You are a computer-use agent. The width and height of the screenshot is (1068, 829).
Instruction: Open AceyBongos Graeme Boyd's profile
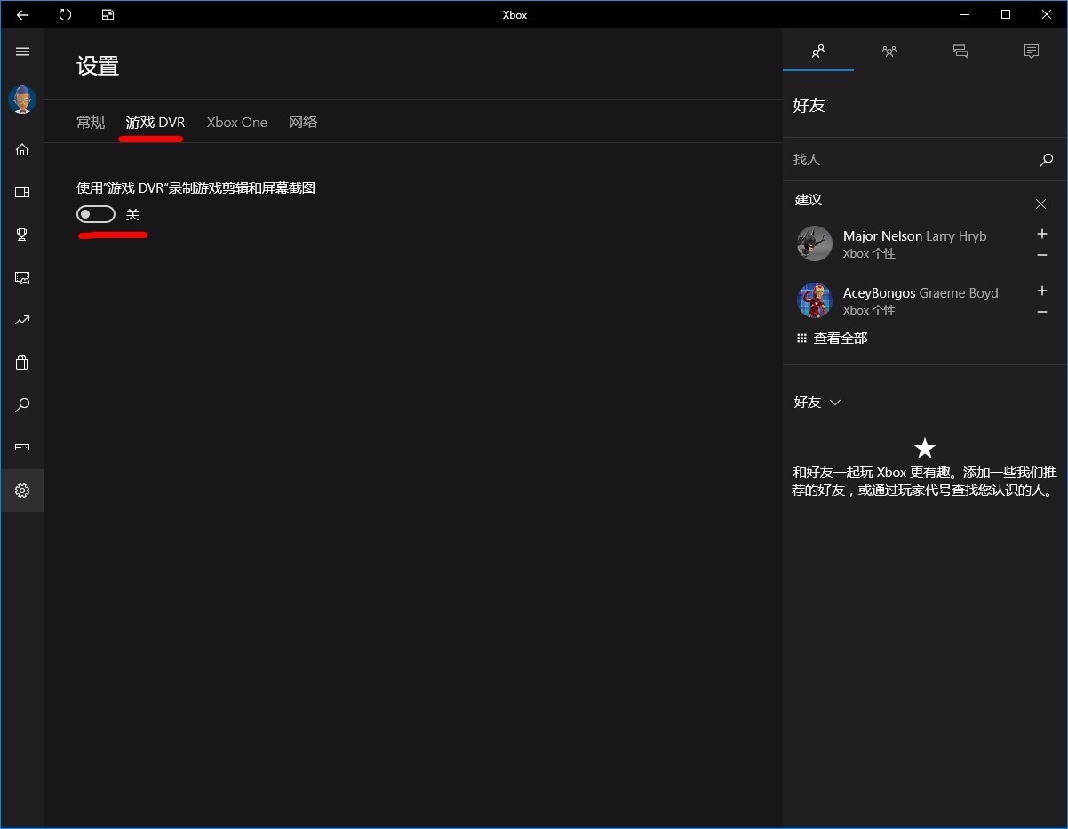[x=921, y=293]
